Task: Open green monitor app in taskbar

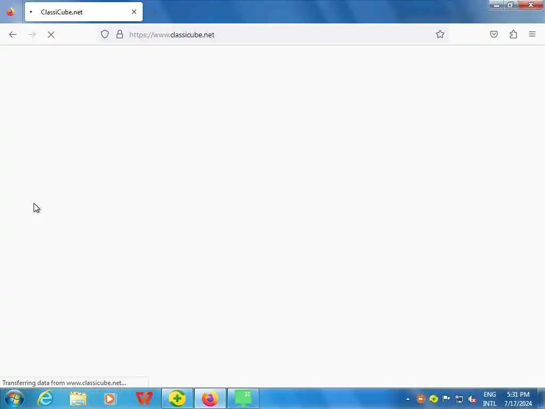Action: coord(243,398)
